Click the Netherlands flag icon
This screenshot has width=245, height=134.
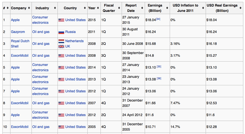click(61, 41)
